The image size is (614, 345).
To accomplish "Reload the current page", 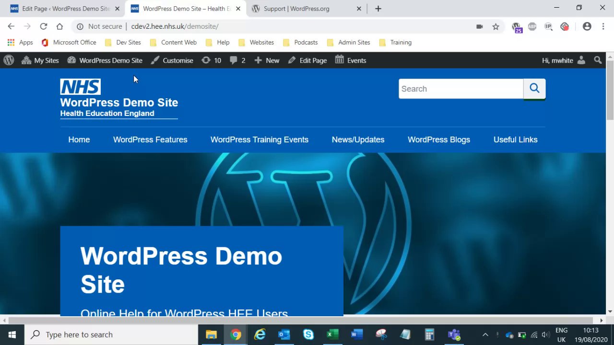I will (x=44, y=26).
